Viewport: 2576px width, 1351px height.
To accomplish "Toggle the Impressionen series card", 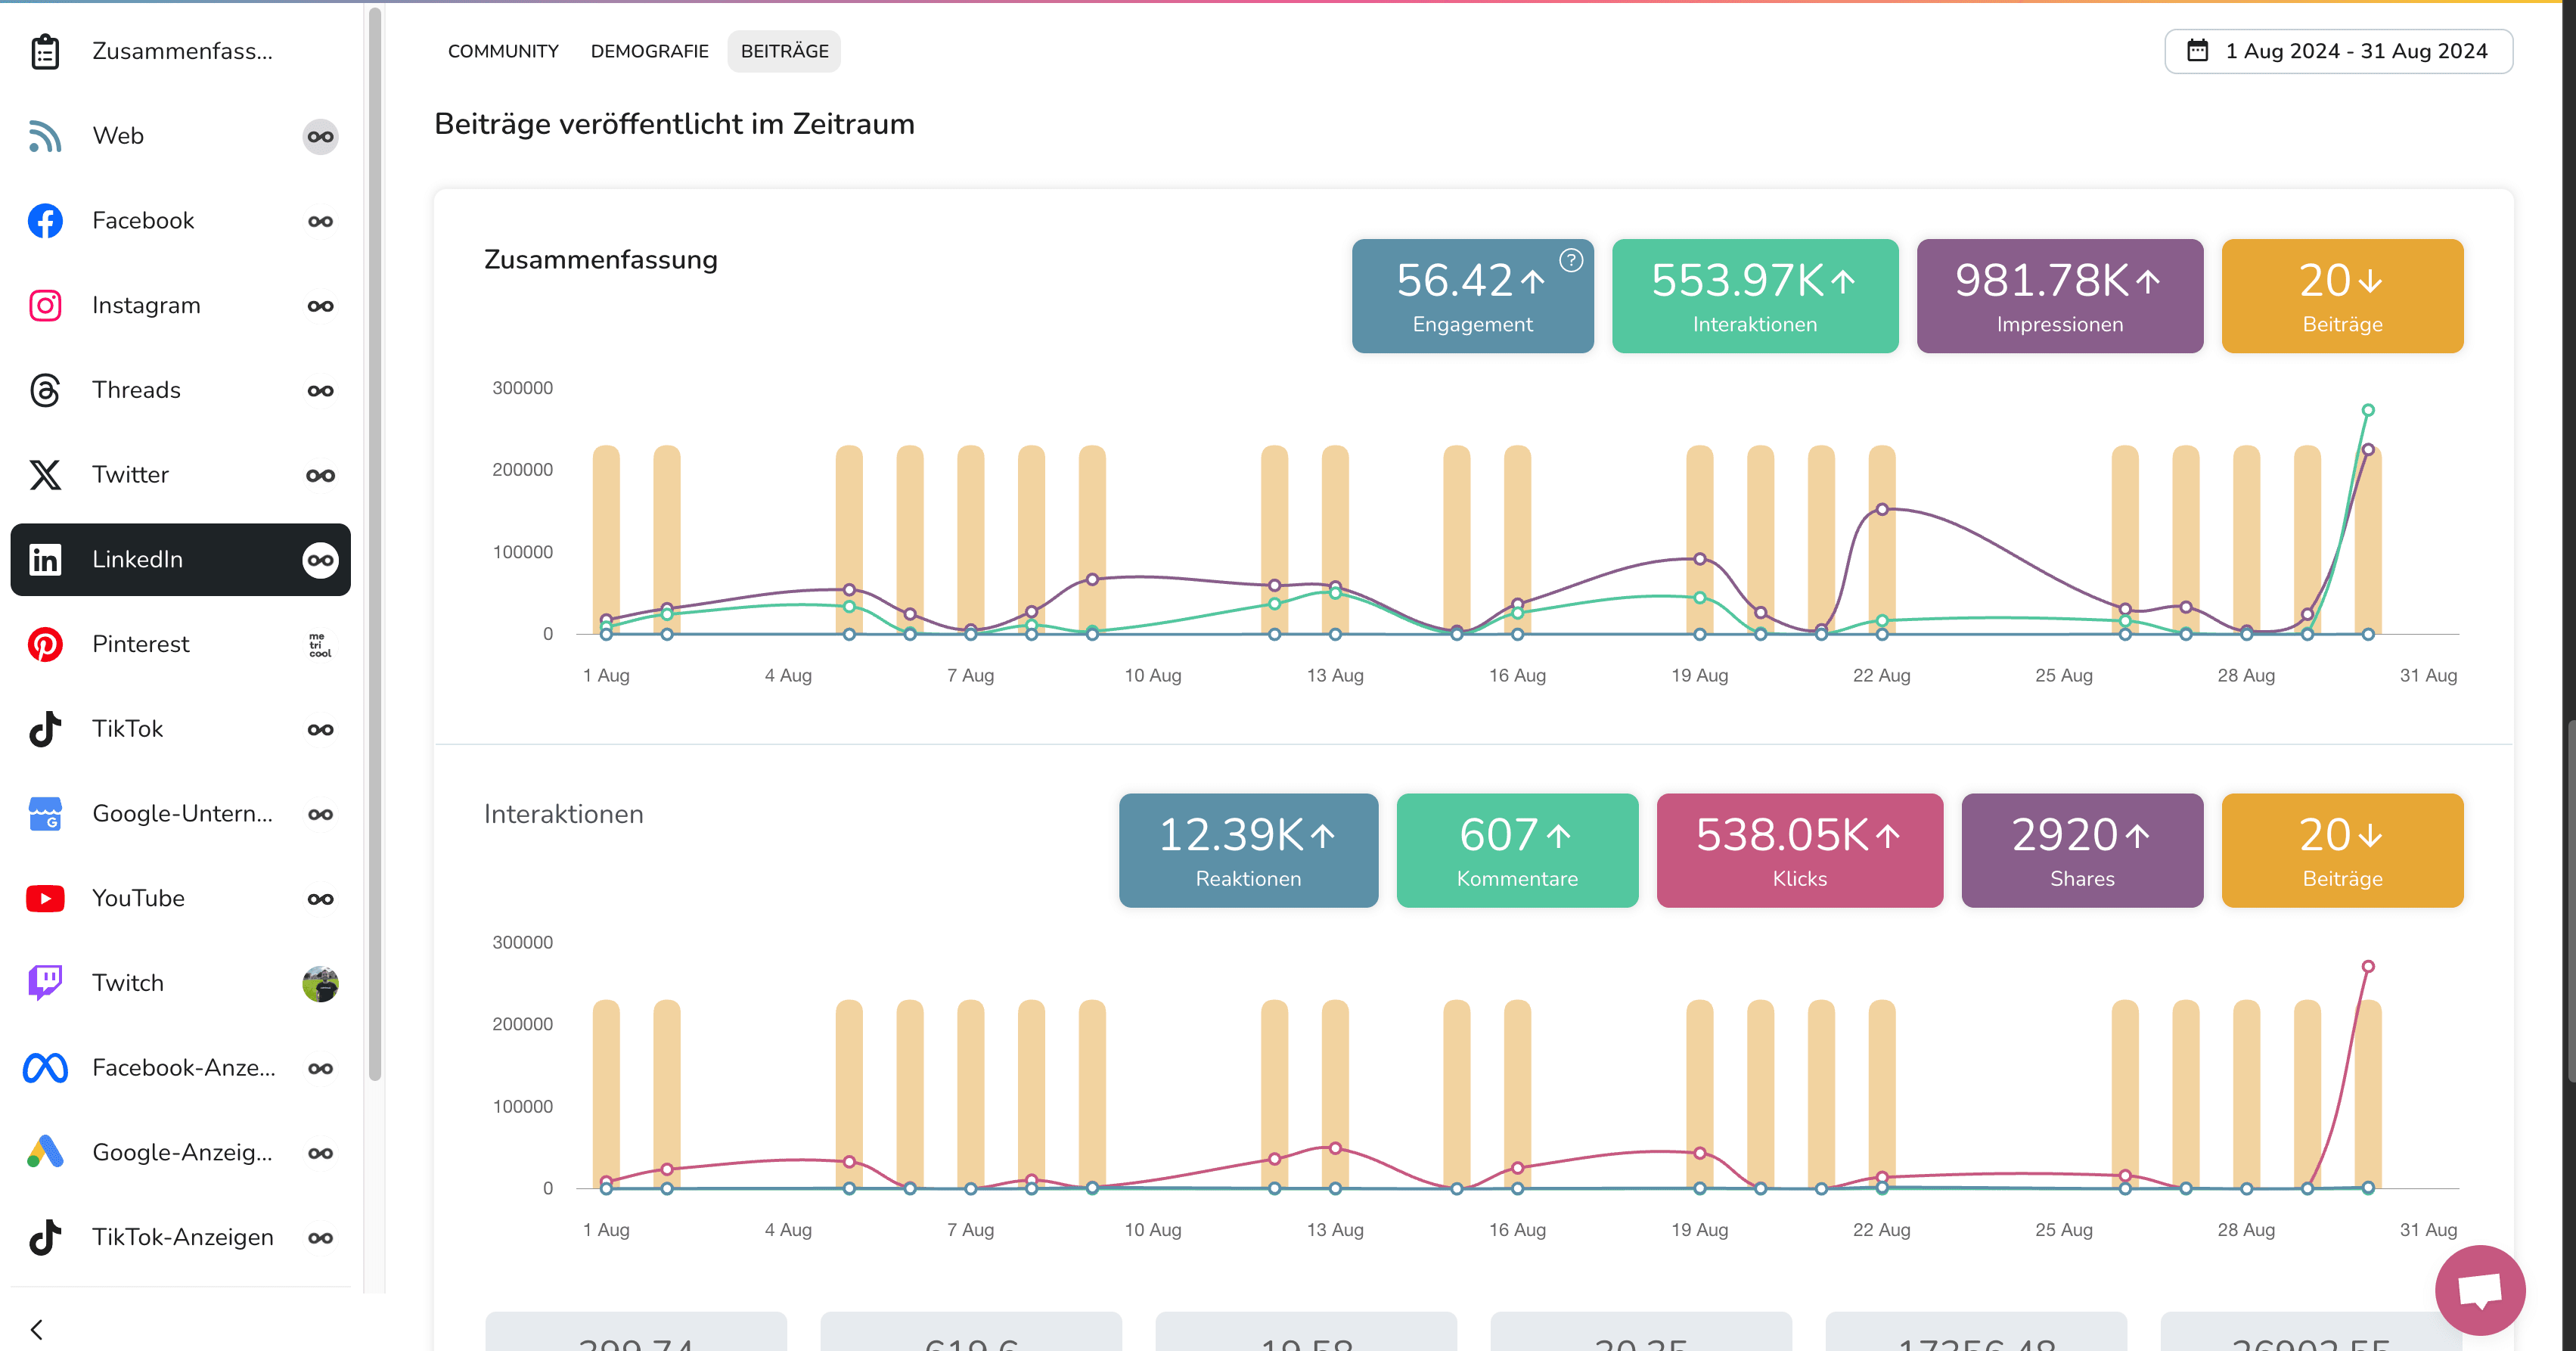I will [2059, 296].
